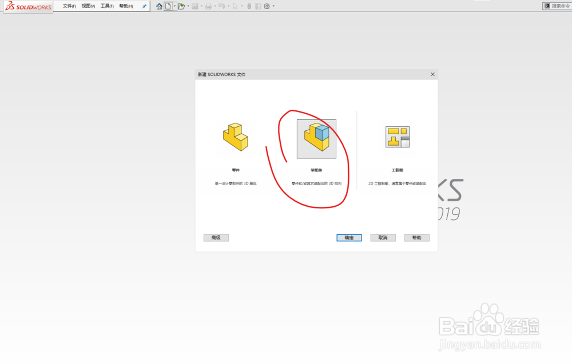
Task: Expand the Open file dropdown arrow
Action: click(x=188, y=6)
